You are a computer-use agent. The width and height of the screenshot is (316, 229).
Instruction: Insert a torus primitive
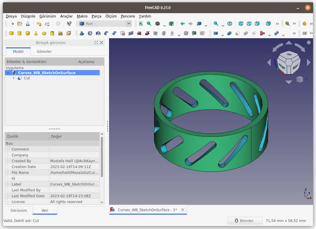coord(44,33)
